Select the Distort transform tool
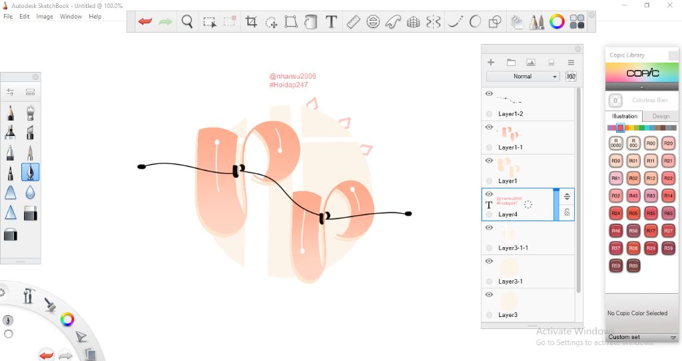The height and width of the screenshot is (361, 682). pyautogui.click(x=290, y=21)
